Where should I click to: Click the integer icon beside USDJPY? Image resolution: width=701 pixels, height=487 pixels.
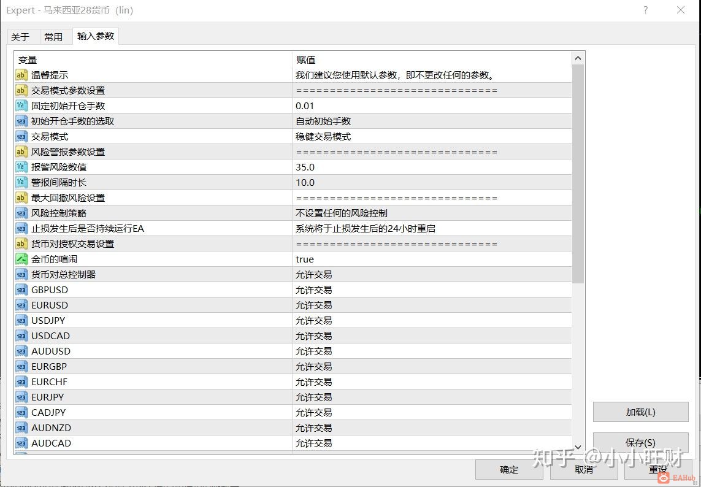tap(21, 320)
